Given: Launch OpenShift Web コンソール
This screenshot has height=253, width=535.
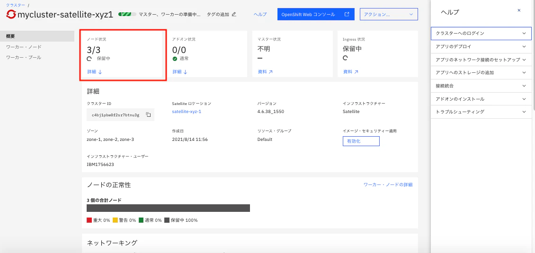Looking at the screenshot, I should pos(316,14).
